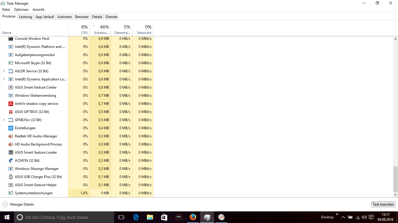The width and height of the screenshot is (398, 223).
Task: Open File Explorer from the taskbar
Action: [150, 217]
